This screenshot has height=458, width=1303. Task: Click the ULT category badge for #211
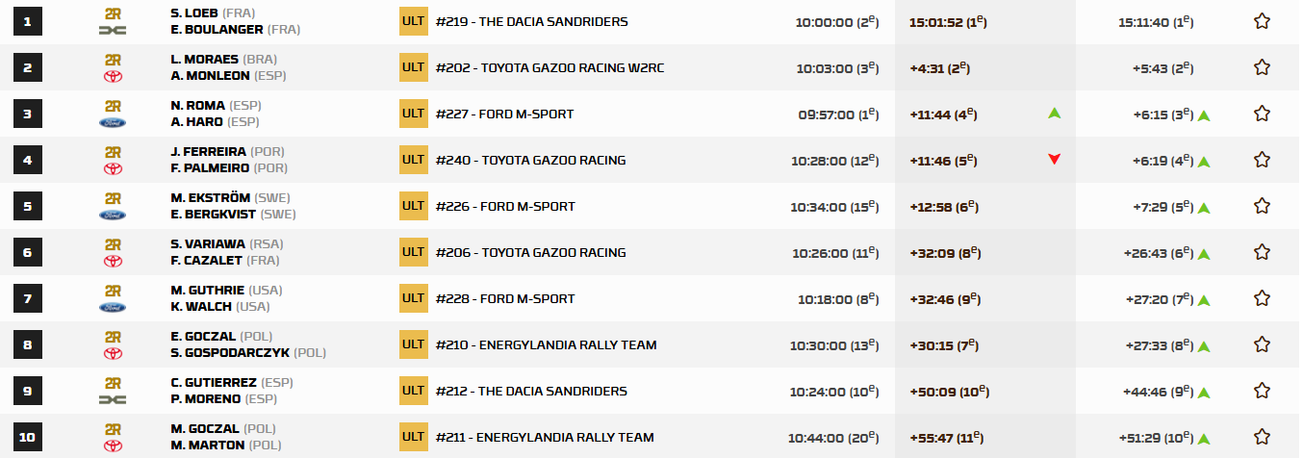(x=413, y=437)
